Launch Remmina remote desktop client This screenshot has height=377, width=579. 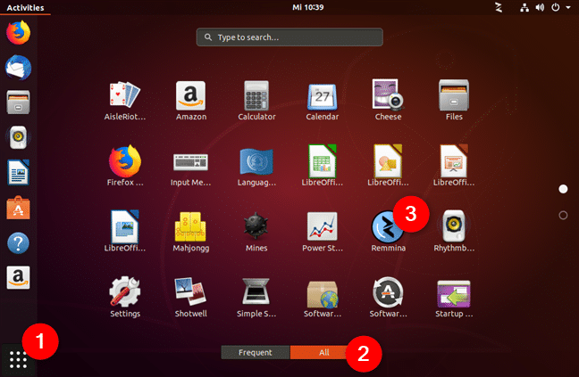pos(388,232)
